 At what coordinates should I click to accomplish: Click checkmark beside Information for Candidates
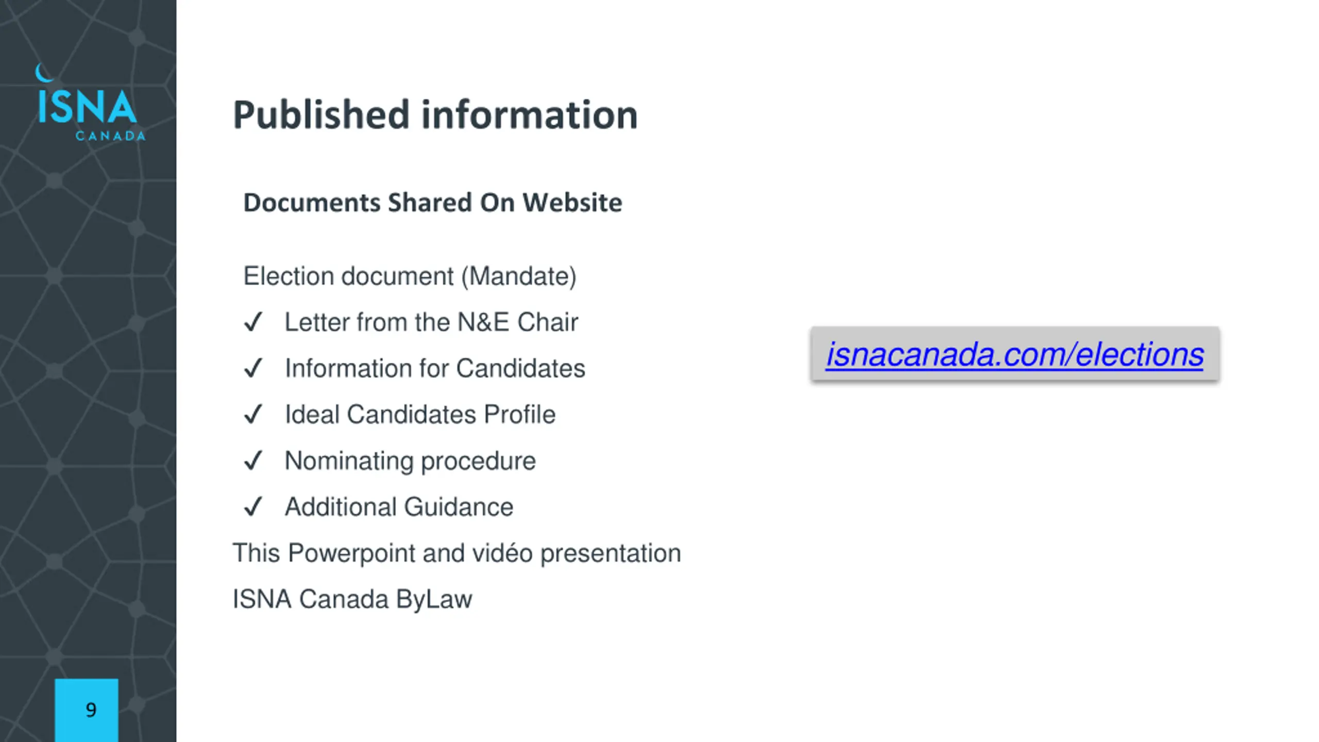click(253, 368)
